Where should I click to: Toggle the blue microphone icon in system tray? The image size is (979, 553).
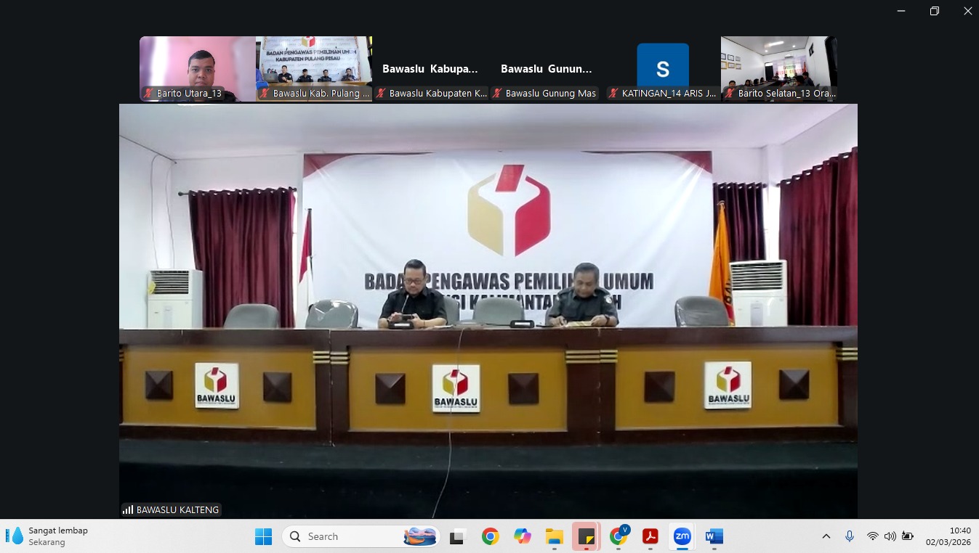pyautogui.click(x=849, y=537)
